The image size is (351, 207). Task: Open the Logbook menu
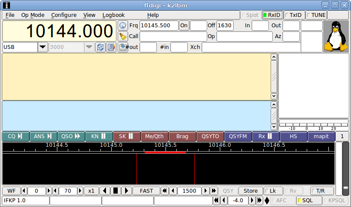(113, 15)
